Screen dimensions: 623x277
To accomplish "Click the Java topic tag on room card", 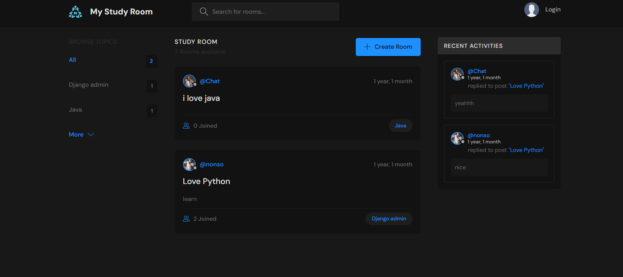I will coord(400,126).
